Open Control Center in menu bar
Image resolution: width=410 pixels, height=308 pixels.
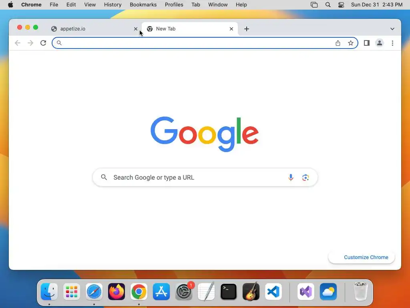click(x=341, y=5)
